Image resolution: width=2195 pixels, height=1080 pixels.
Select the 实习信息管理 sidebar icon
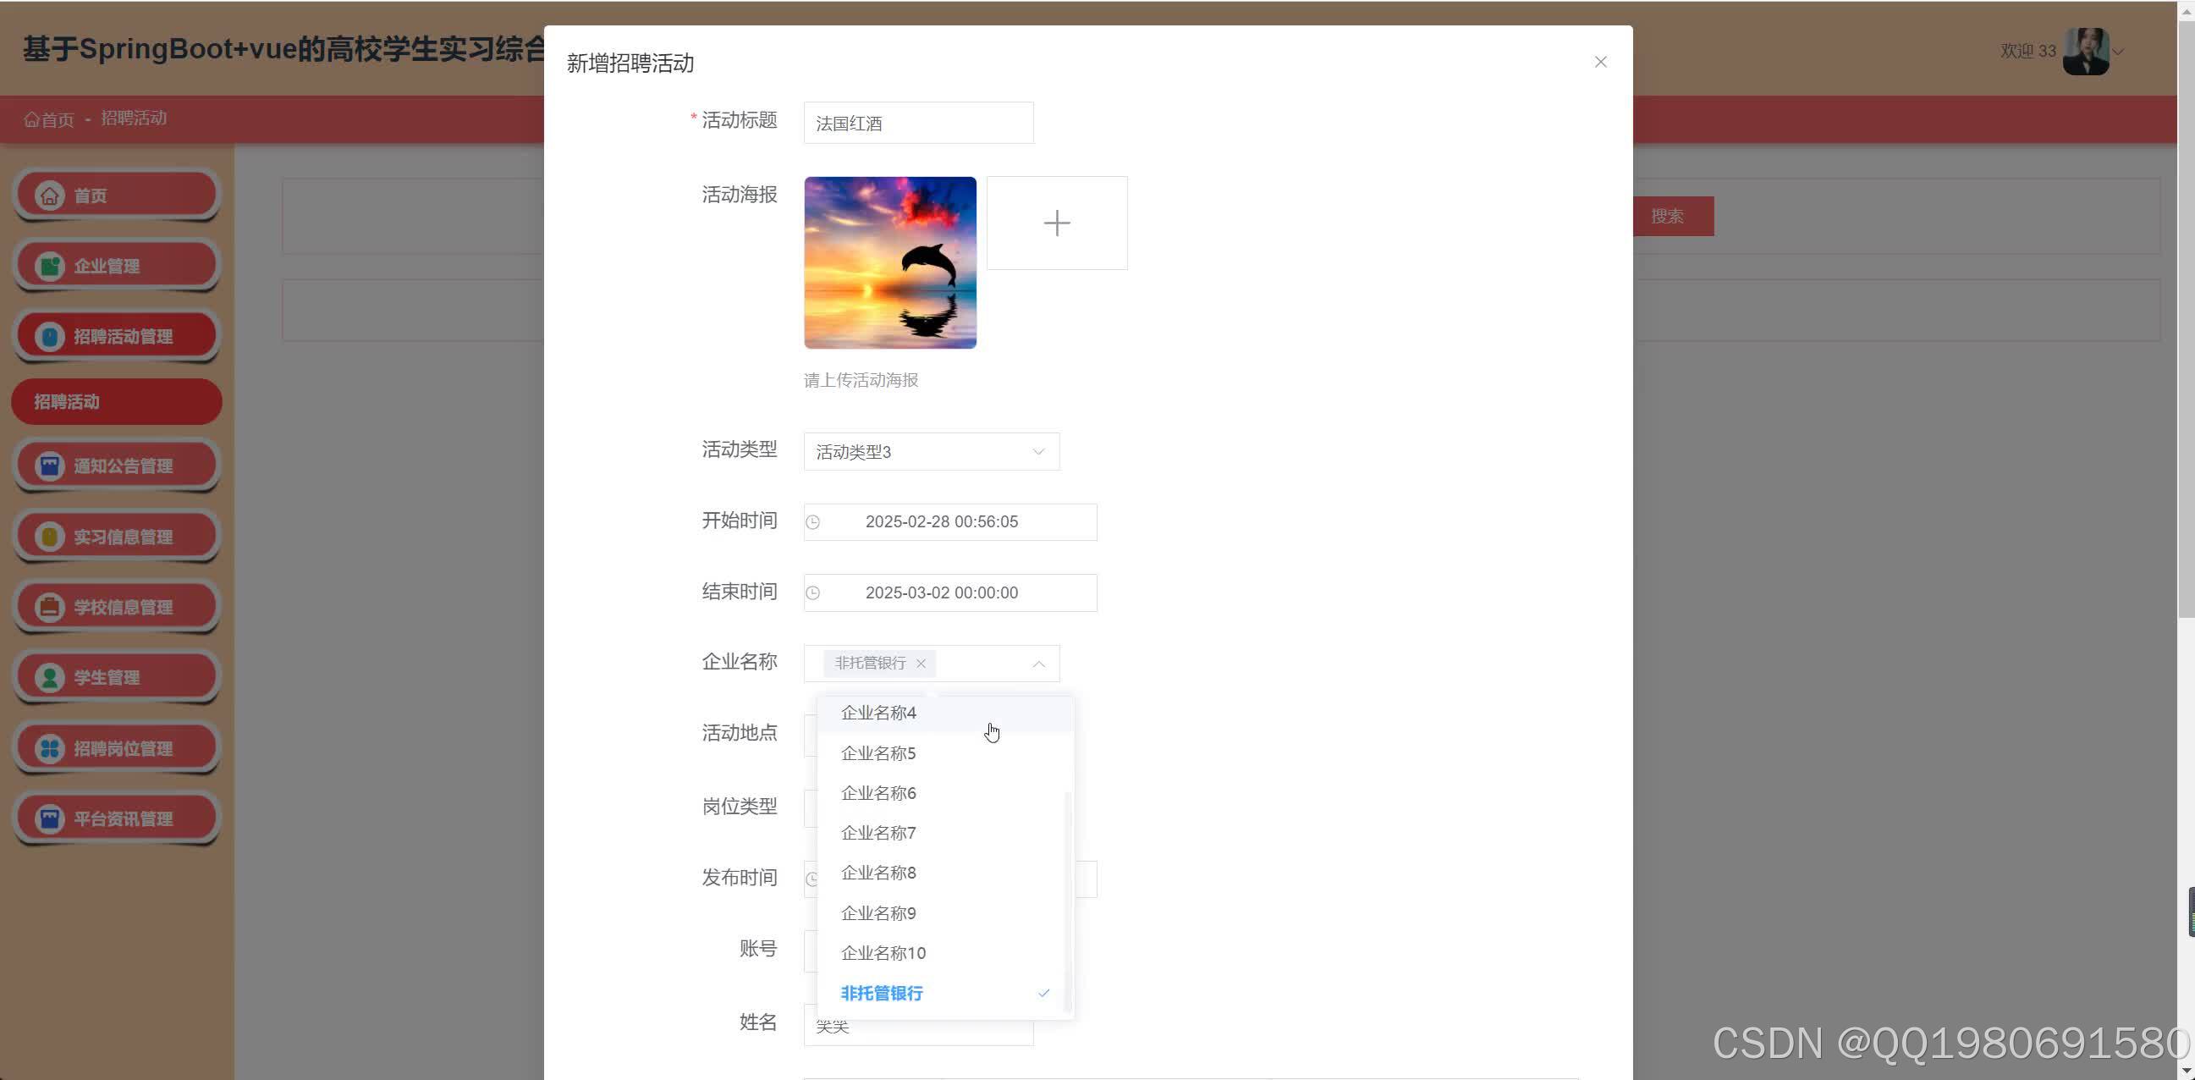50,536
